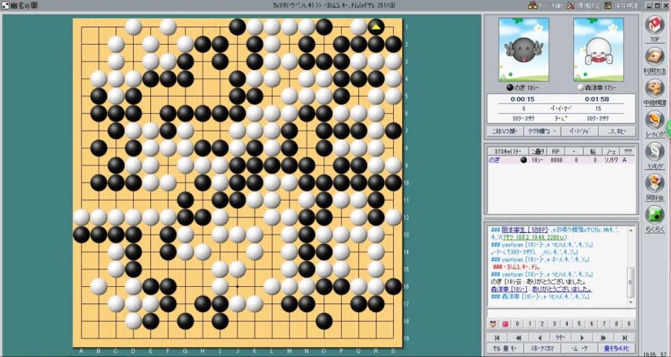
Task: Click the number 8 chat button
Action: (617, 324)
